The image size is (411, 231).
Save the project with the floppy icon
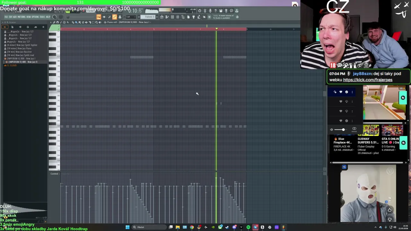[x=221, y=11]
